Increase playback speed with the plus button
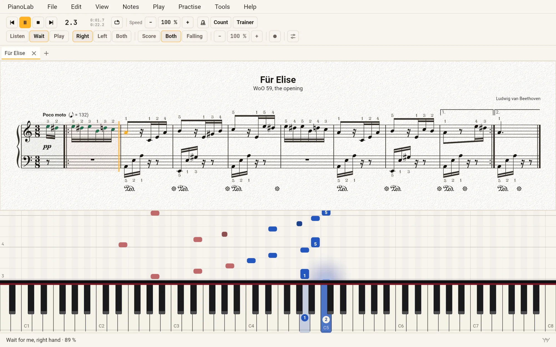556x347 pixels. pyautogui.click(x=188, y=22)
